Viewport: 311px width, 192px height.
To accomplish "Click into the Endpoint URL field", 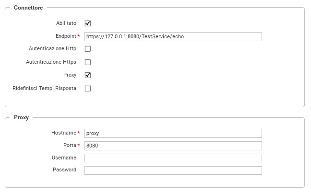I will click(173, 36).
